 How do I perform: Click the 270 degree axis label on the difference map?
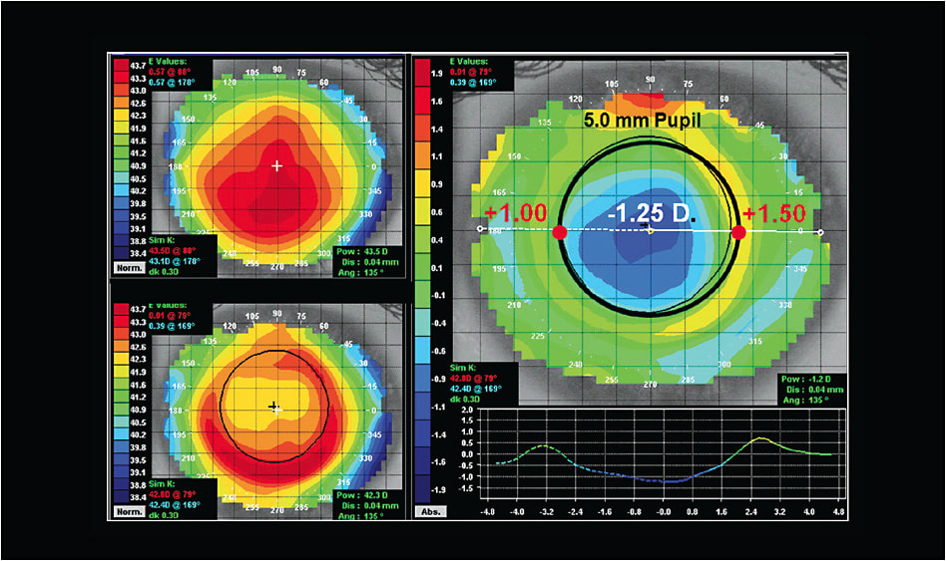[x=650, y=385]
